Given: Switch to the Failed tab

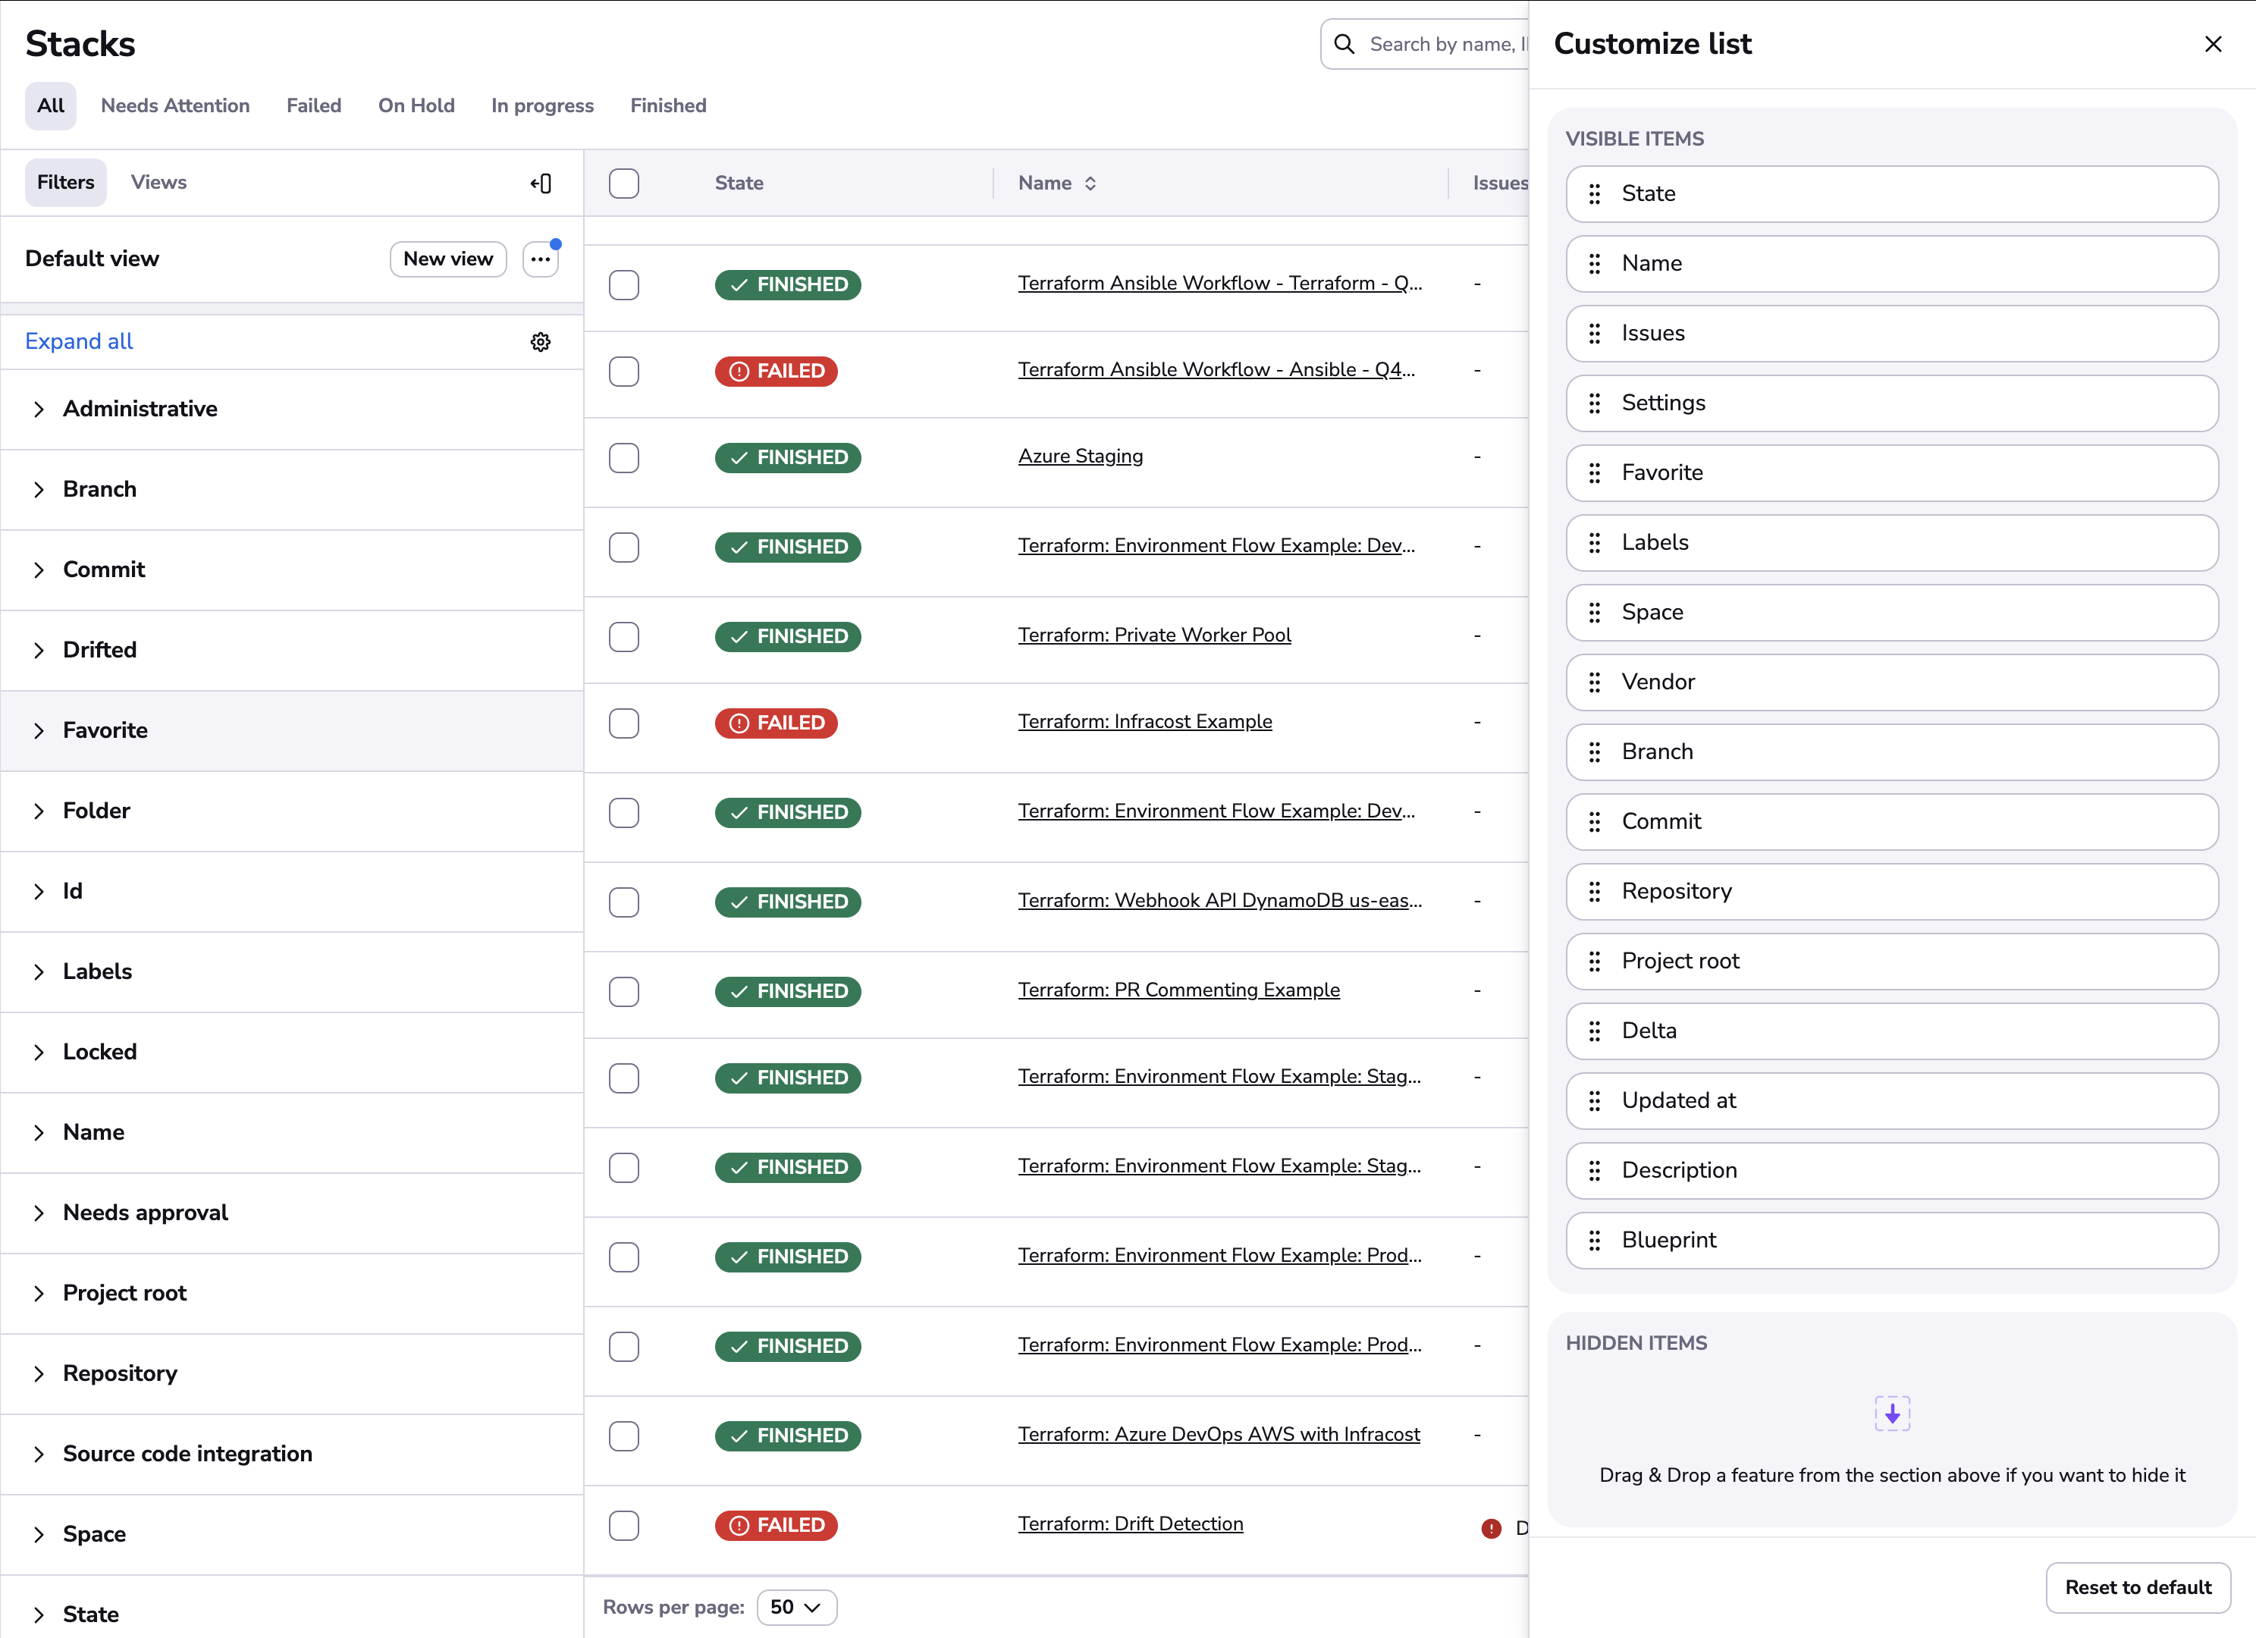Looking at the screenshot, I should 313,105.
